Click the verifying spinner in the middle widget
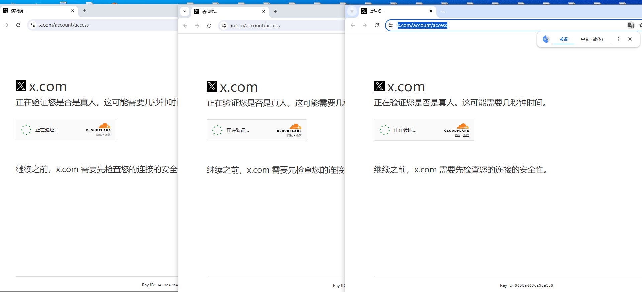 [217, 130]
